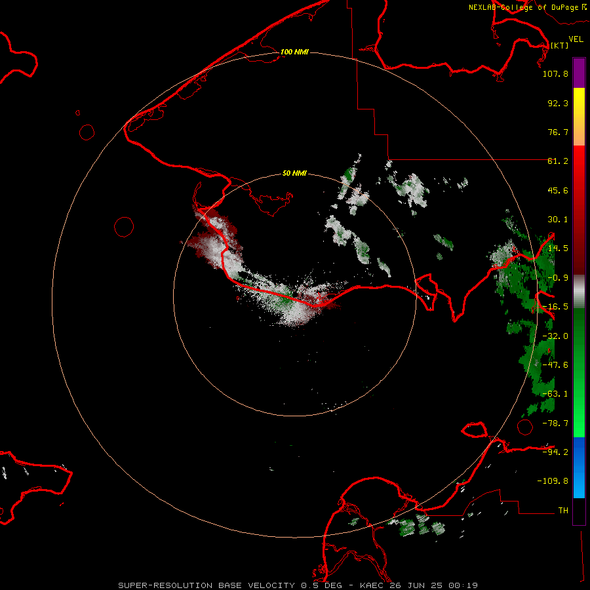Click the 14.5 velocity scale value
Viewport: 590px width, 590px height.
pyautogui.click(x=558, y=248)
